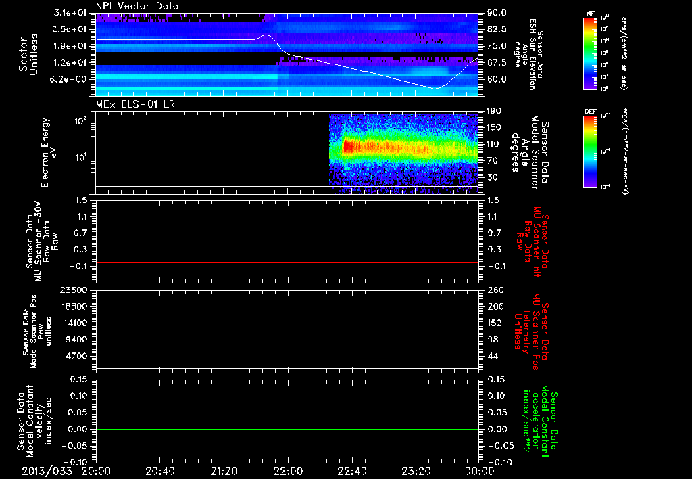Select the 22:00 time axis tick label

pos(288,471)
